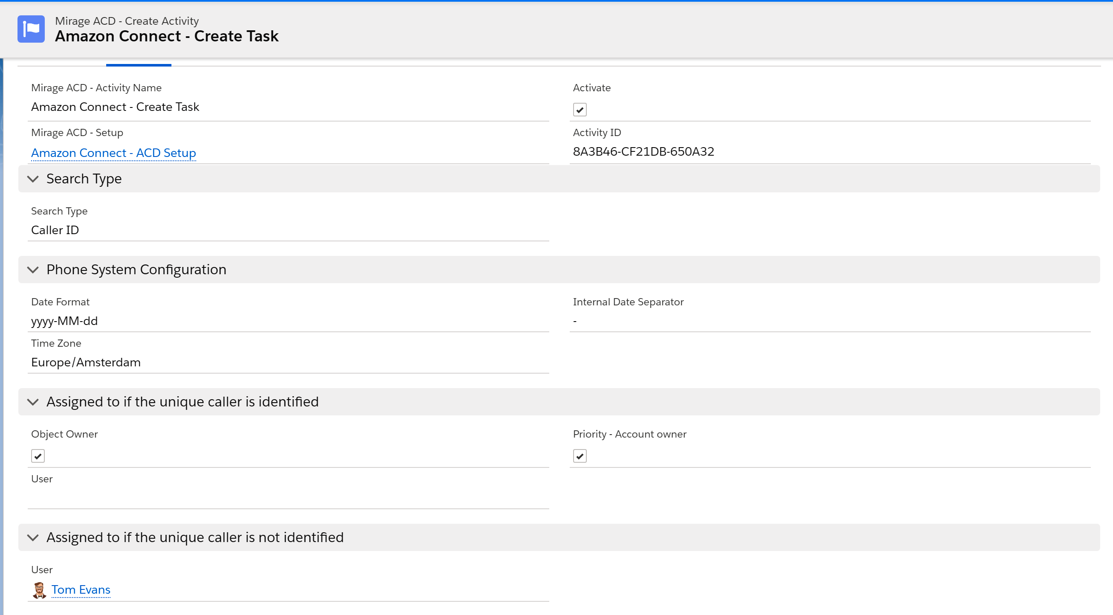The width and height of the screenshot is (1113, 615).
Task: Collapse the Phone System Configuration section
Action: click(33, 270)
